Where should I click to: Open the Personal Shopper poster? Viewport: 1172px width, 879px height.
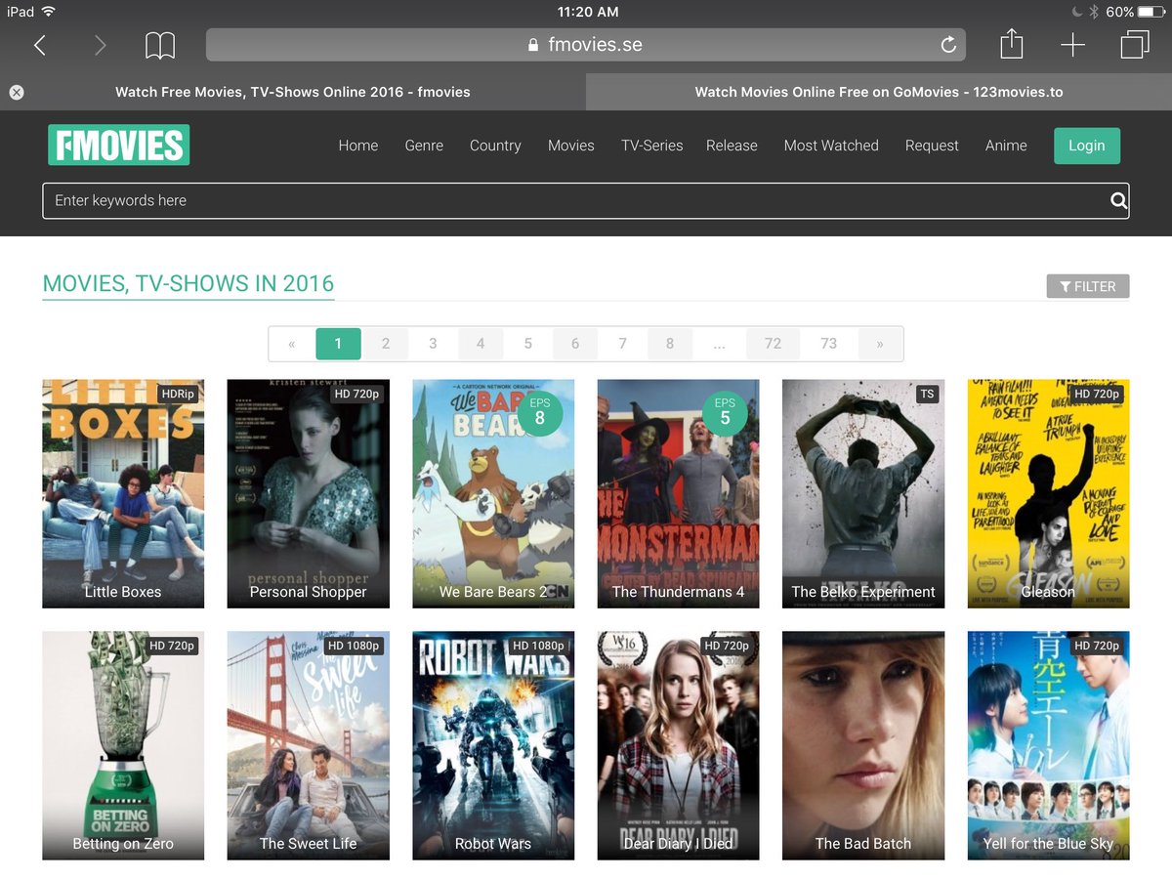pyautogui.click(x=309, y=493)
